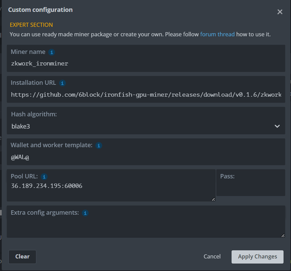Click info icon next to Miner name
The image size is (291, 271).
[52, 52]
